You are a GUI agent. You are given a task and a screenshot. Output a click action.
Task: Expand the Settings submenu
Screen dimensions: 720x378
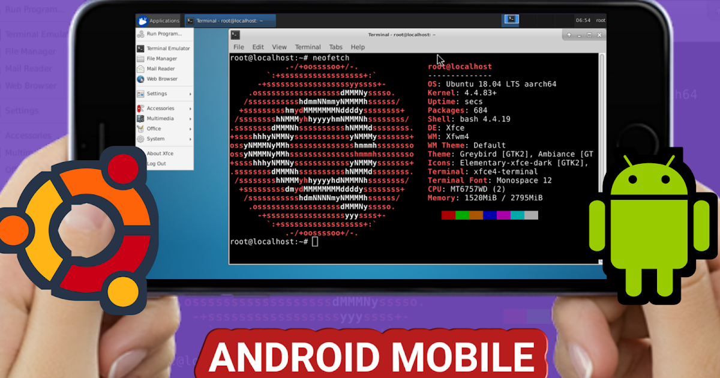point(164,94)
